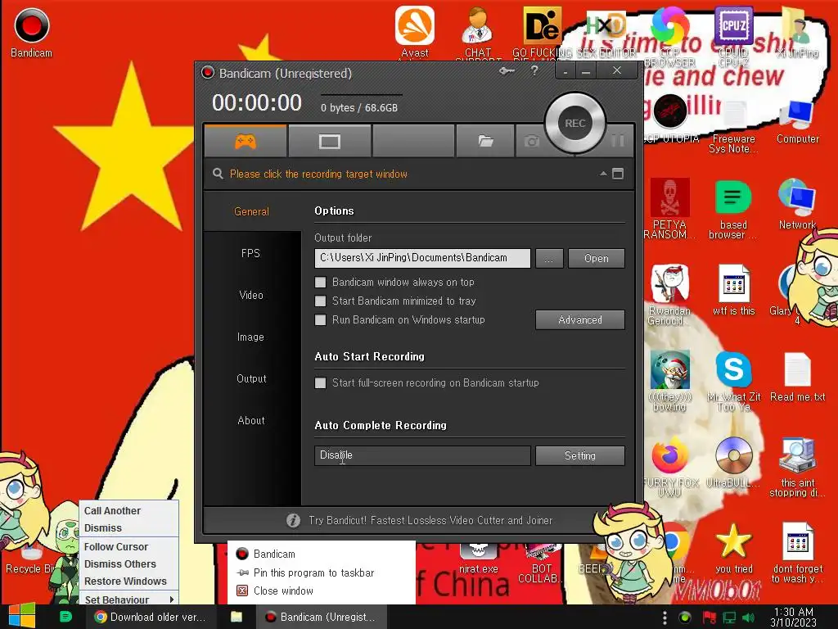Click the File Explorer taskbar icon

coord(236,617)
